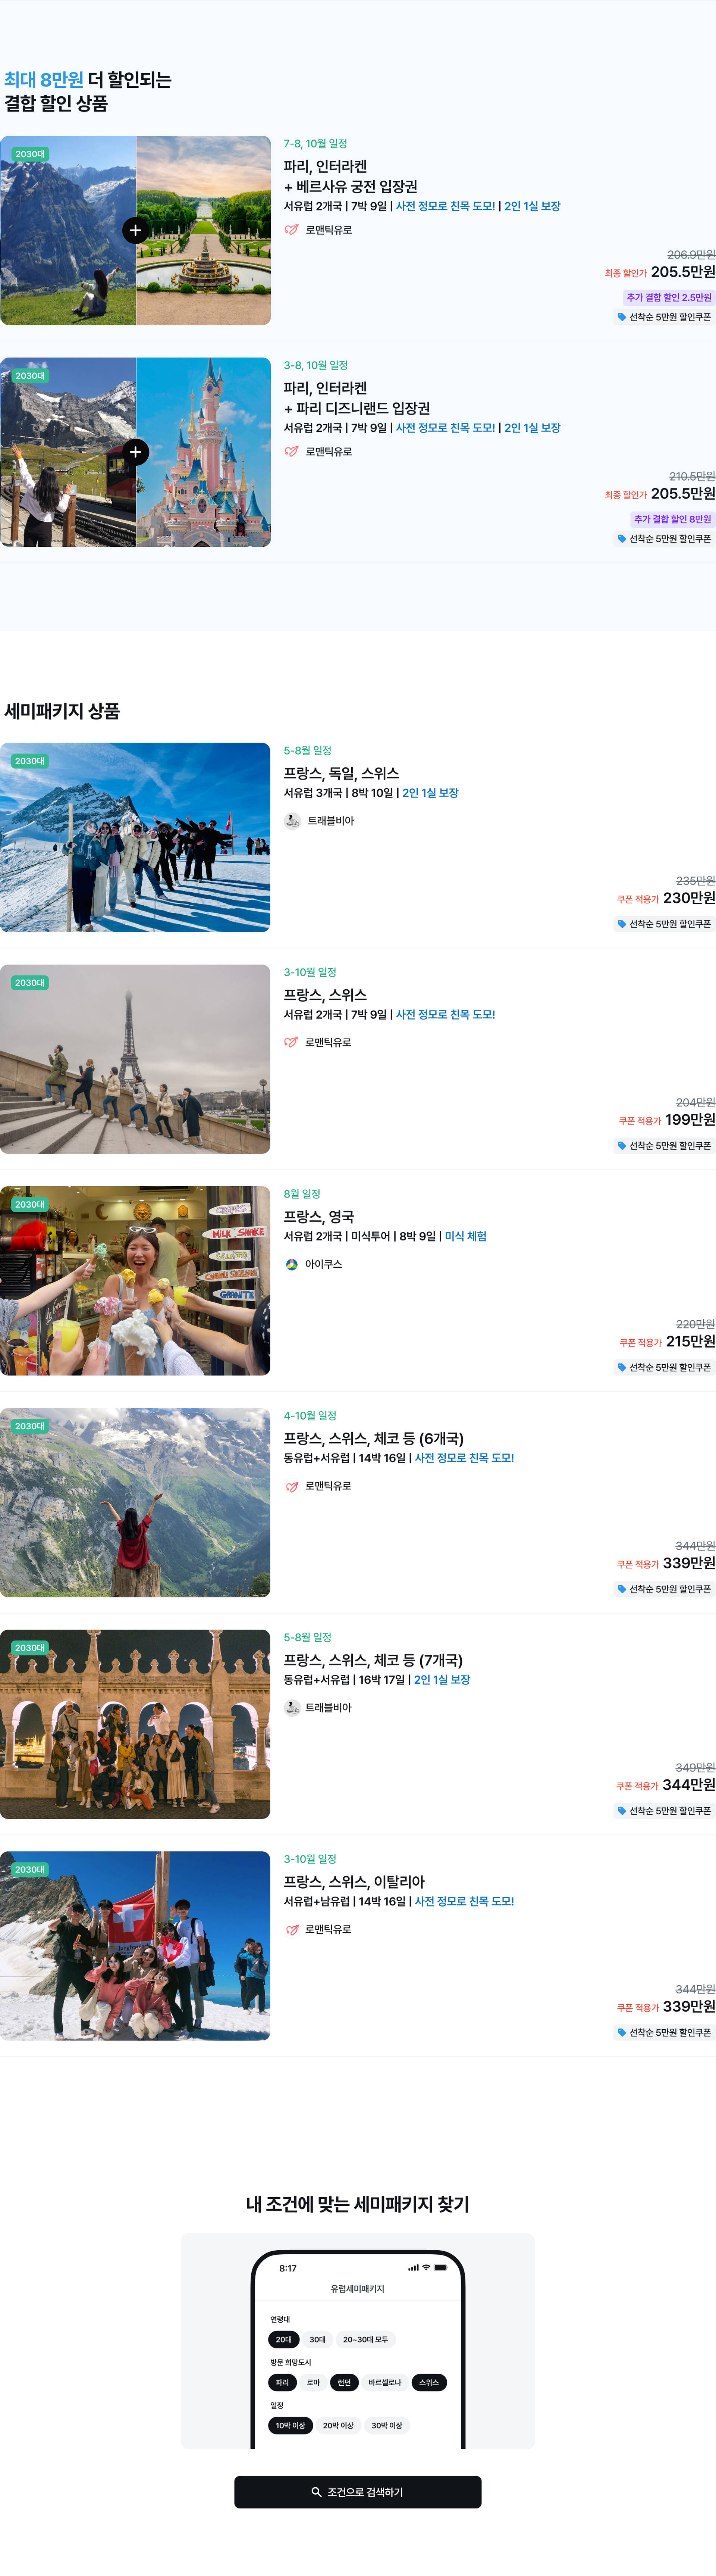
Task: Click 트래블비아 logo in the 7개국 card
Action: pos(292,1708)
